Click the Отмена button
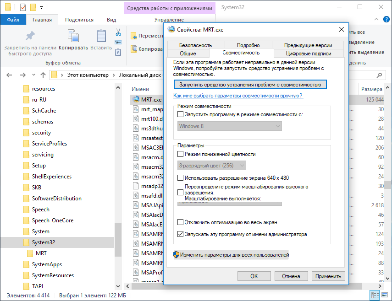392x301 pixels. coord(291,276)
